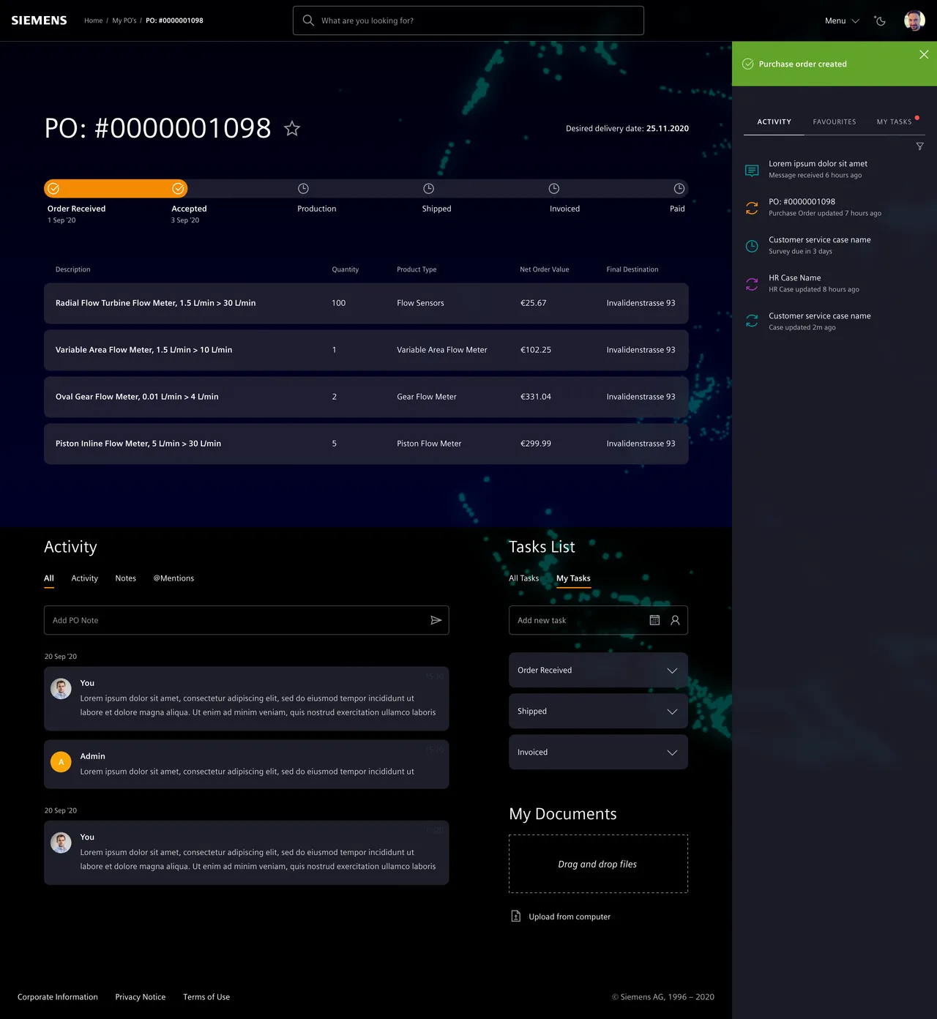Send the PO note using the arrow icon

pyautogui.click(x=436, y=620)
